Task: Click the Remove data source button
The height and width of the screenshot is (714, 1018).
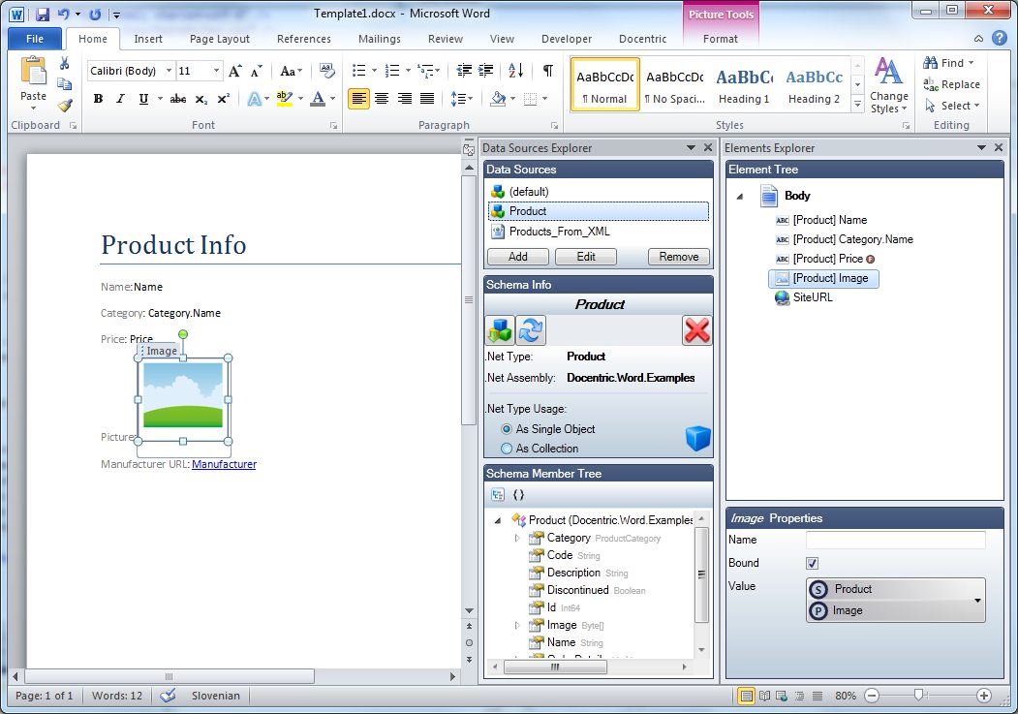Action: (x=678, y=257)
